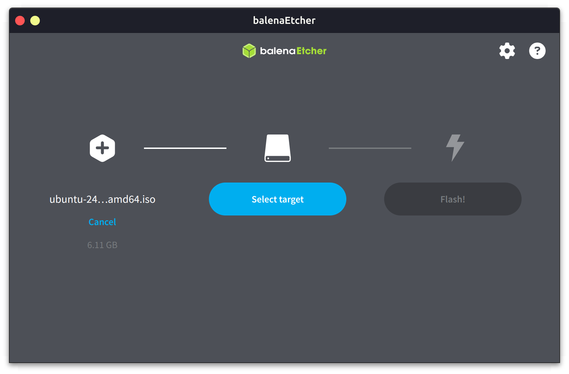Screen dimensions: 569x374
Task: Click the balenaEtcher logo
Action: (284, 51)
